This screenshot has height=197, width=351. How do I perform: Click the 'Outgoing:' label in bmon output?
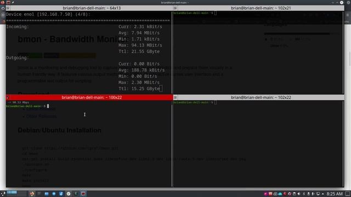click(x=18, y=57)
